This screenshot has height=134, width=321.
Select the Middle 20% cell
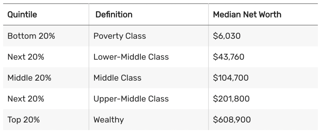tap(29, 78)
